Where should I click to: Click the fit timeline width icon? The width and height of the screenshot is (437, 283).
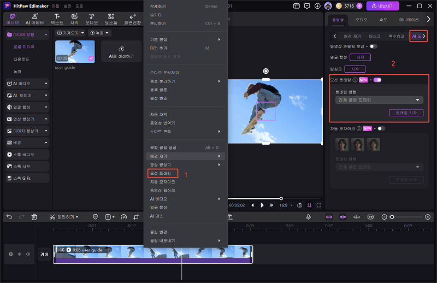click(370, 217)
